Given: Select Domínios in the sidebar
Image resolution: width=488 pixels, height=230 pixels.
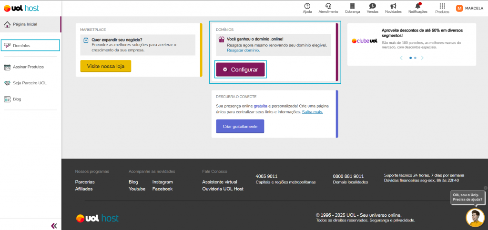Looking at the screenshot, I should [30, 46].
